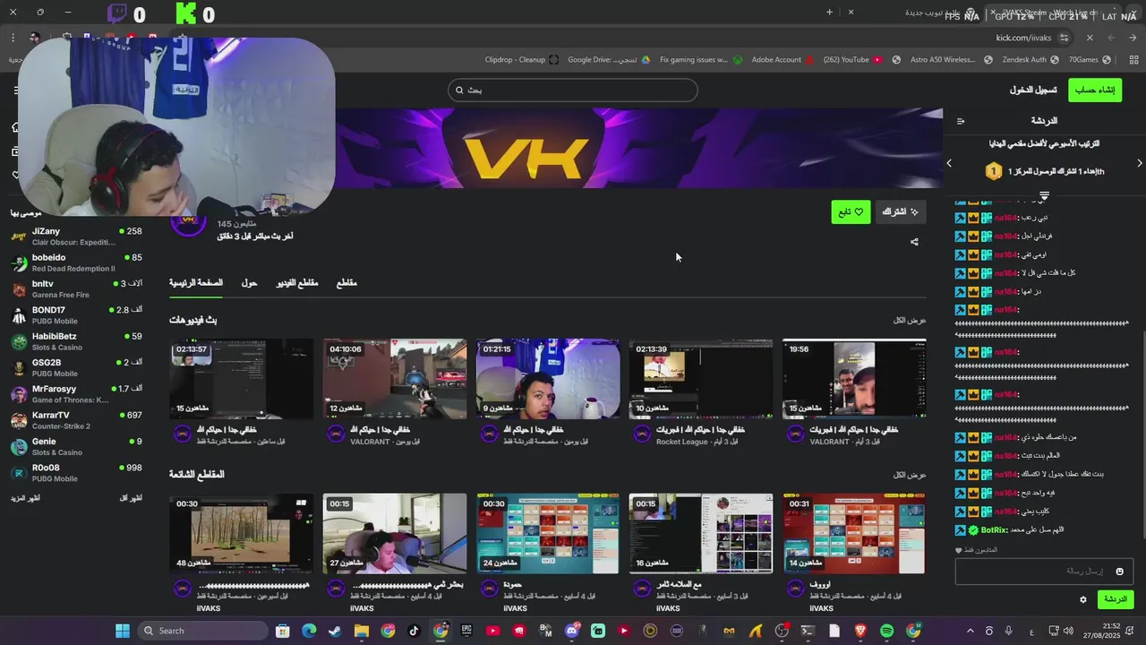The width and height of the screenshot is (1146, 645).
Task: Collapse the pinned leaderboard handle
Action: 1044,195
